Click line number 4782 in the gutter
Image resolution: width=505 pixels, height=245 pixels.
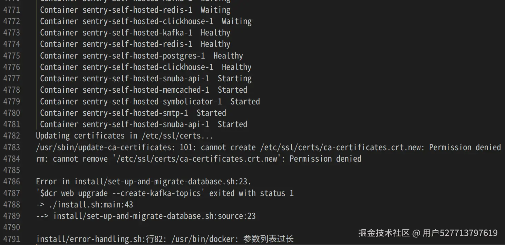12,136
